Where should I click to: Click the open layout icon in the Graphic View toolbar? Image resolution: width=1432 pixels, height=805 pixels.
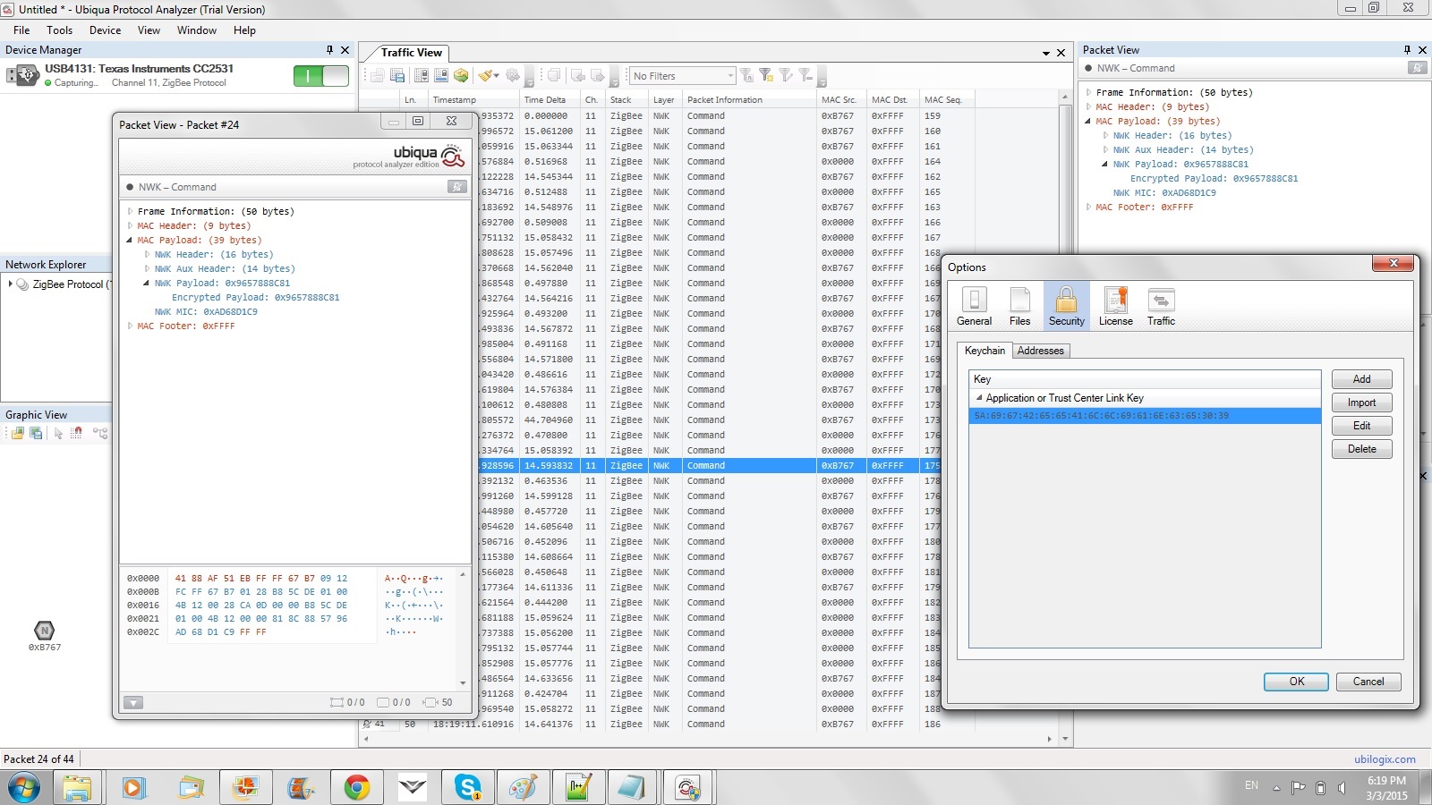click(x=17, y=433)
